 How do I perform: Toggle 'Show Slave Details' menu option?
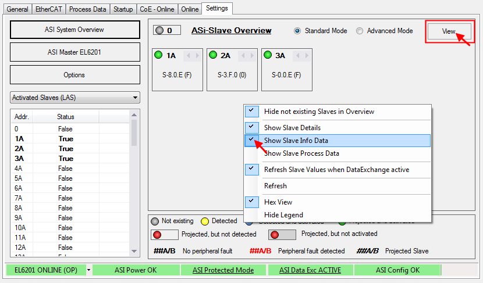[338, 128]
